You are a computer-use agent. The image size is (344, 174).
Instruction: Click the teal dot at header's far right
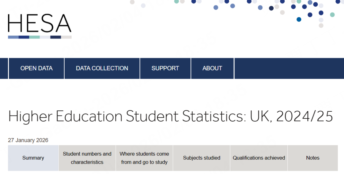pyautogui.click(x=332, y=15)
